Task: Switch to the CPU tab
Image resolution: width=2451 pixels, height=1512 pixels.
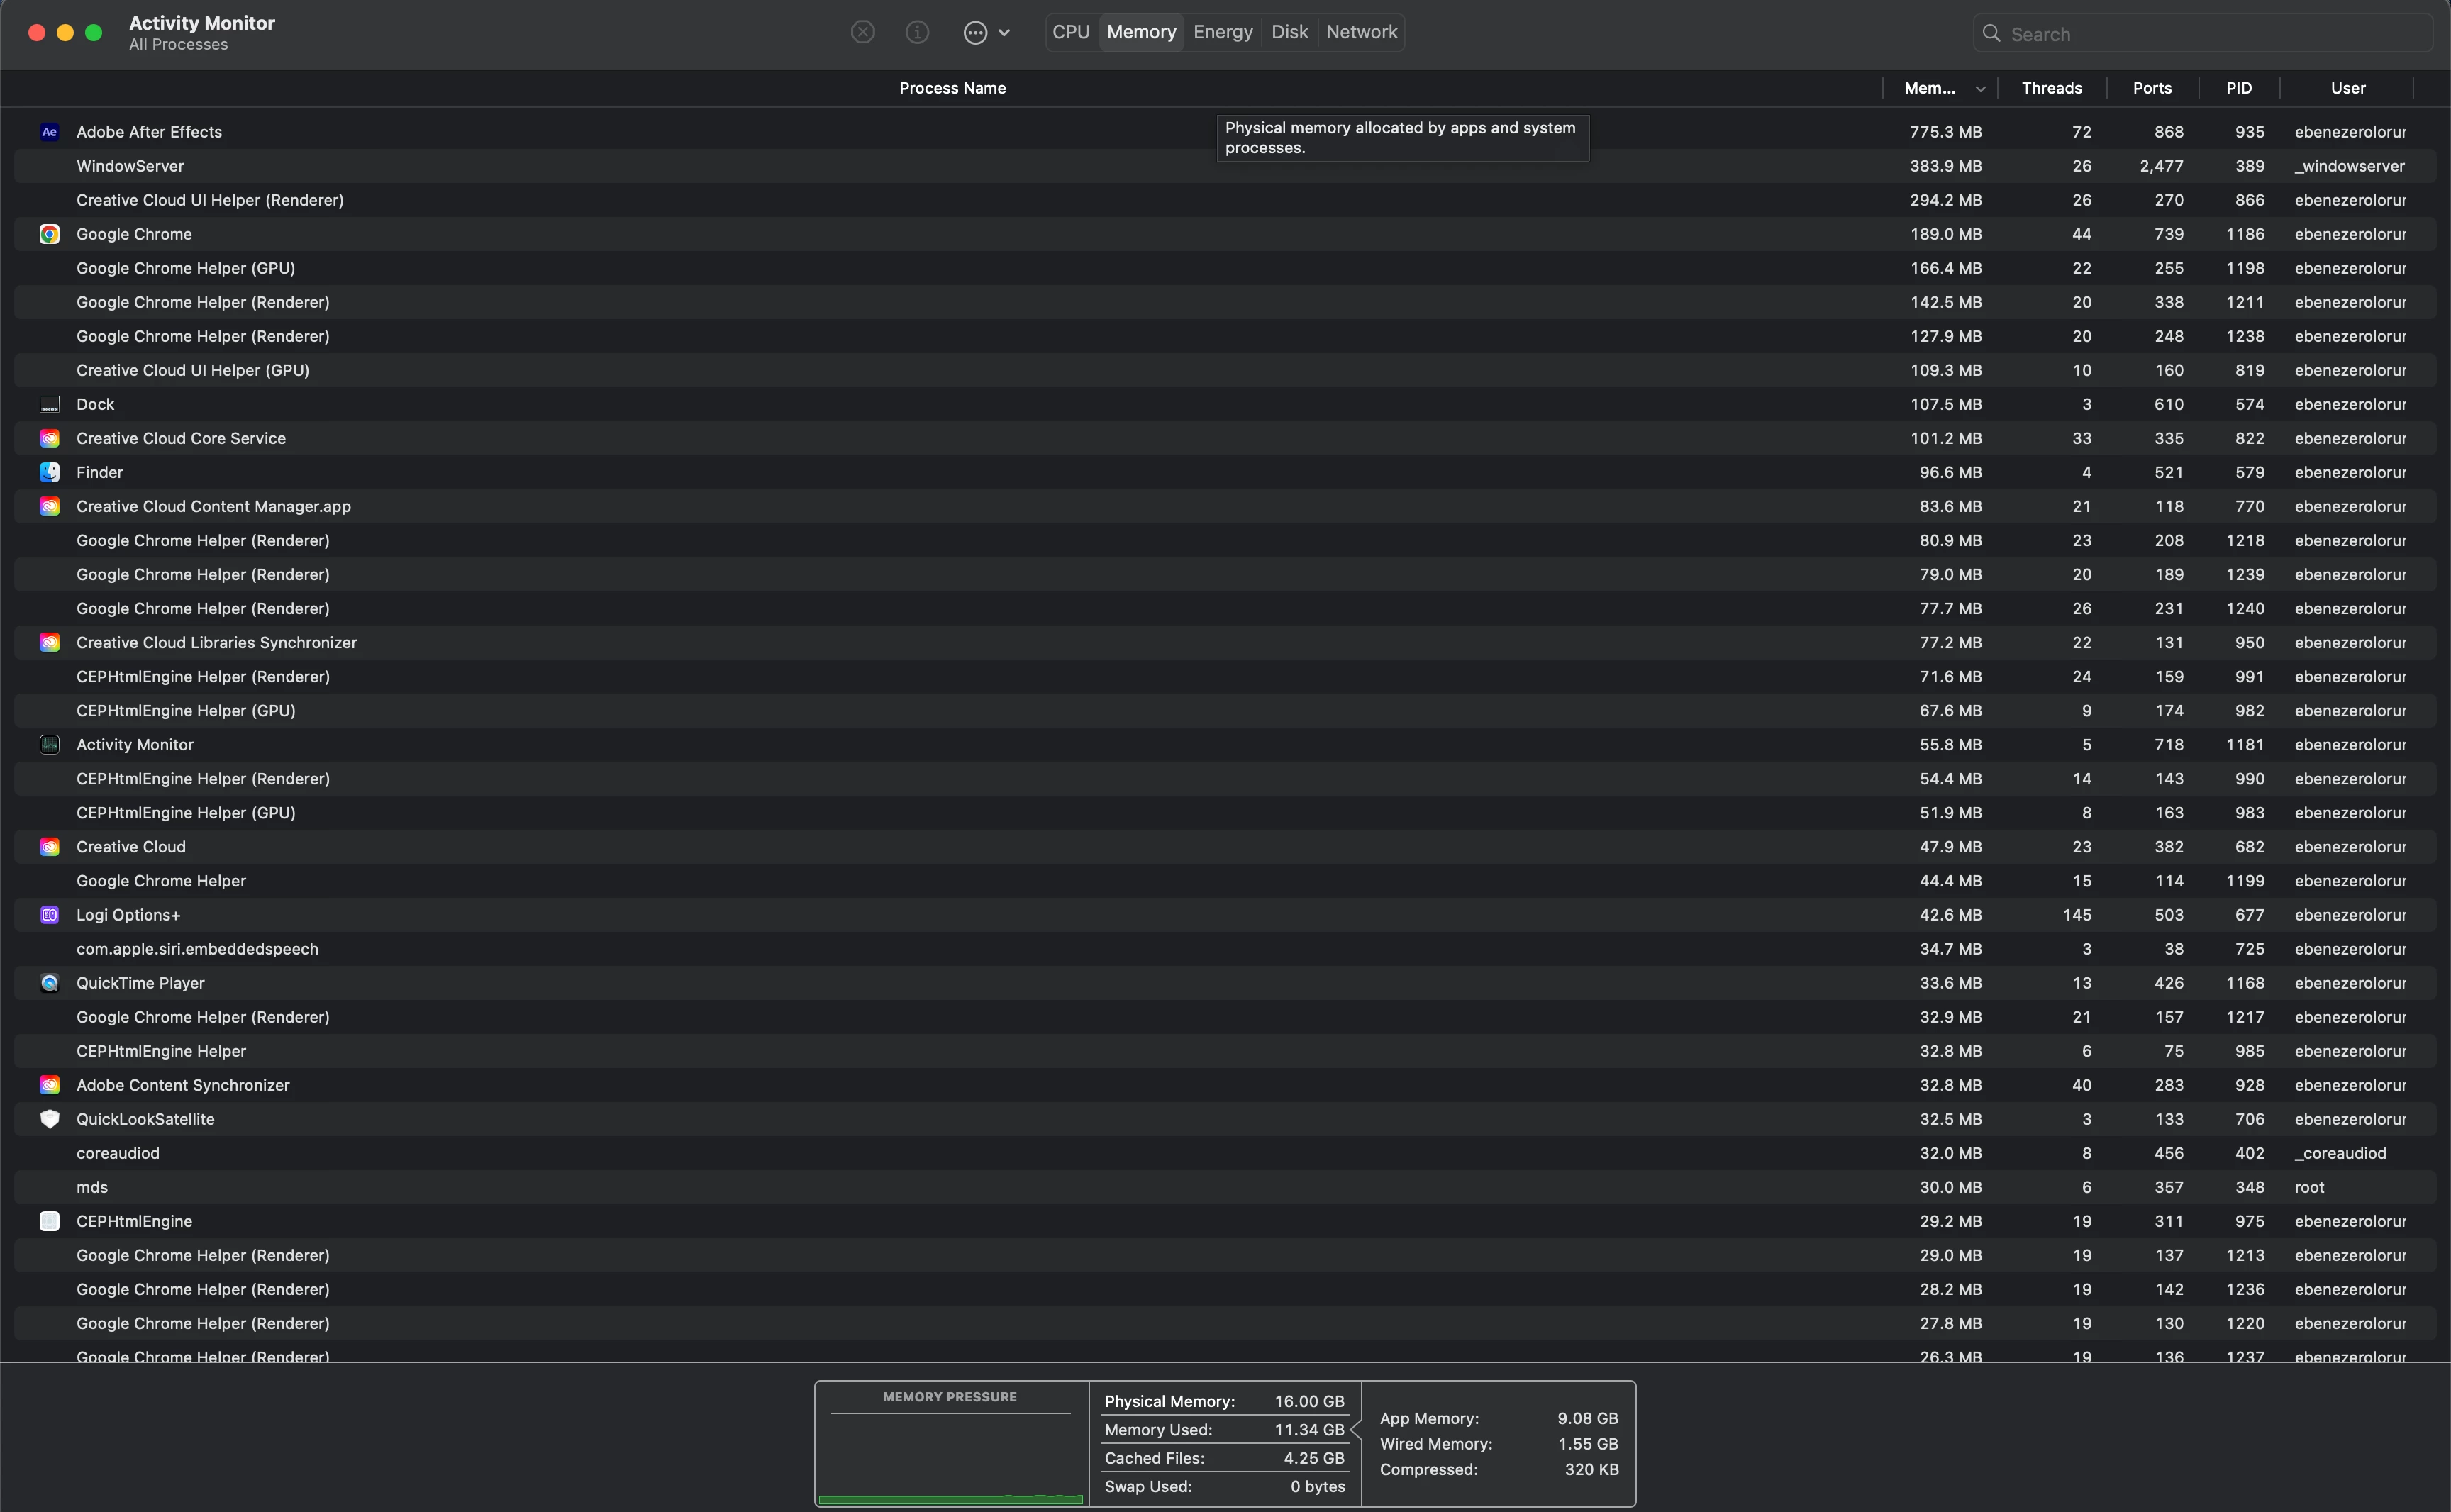Action: tap(1070, 32)
